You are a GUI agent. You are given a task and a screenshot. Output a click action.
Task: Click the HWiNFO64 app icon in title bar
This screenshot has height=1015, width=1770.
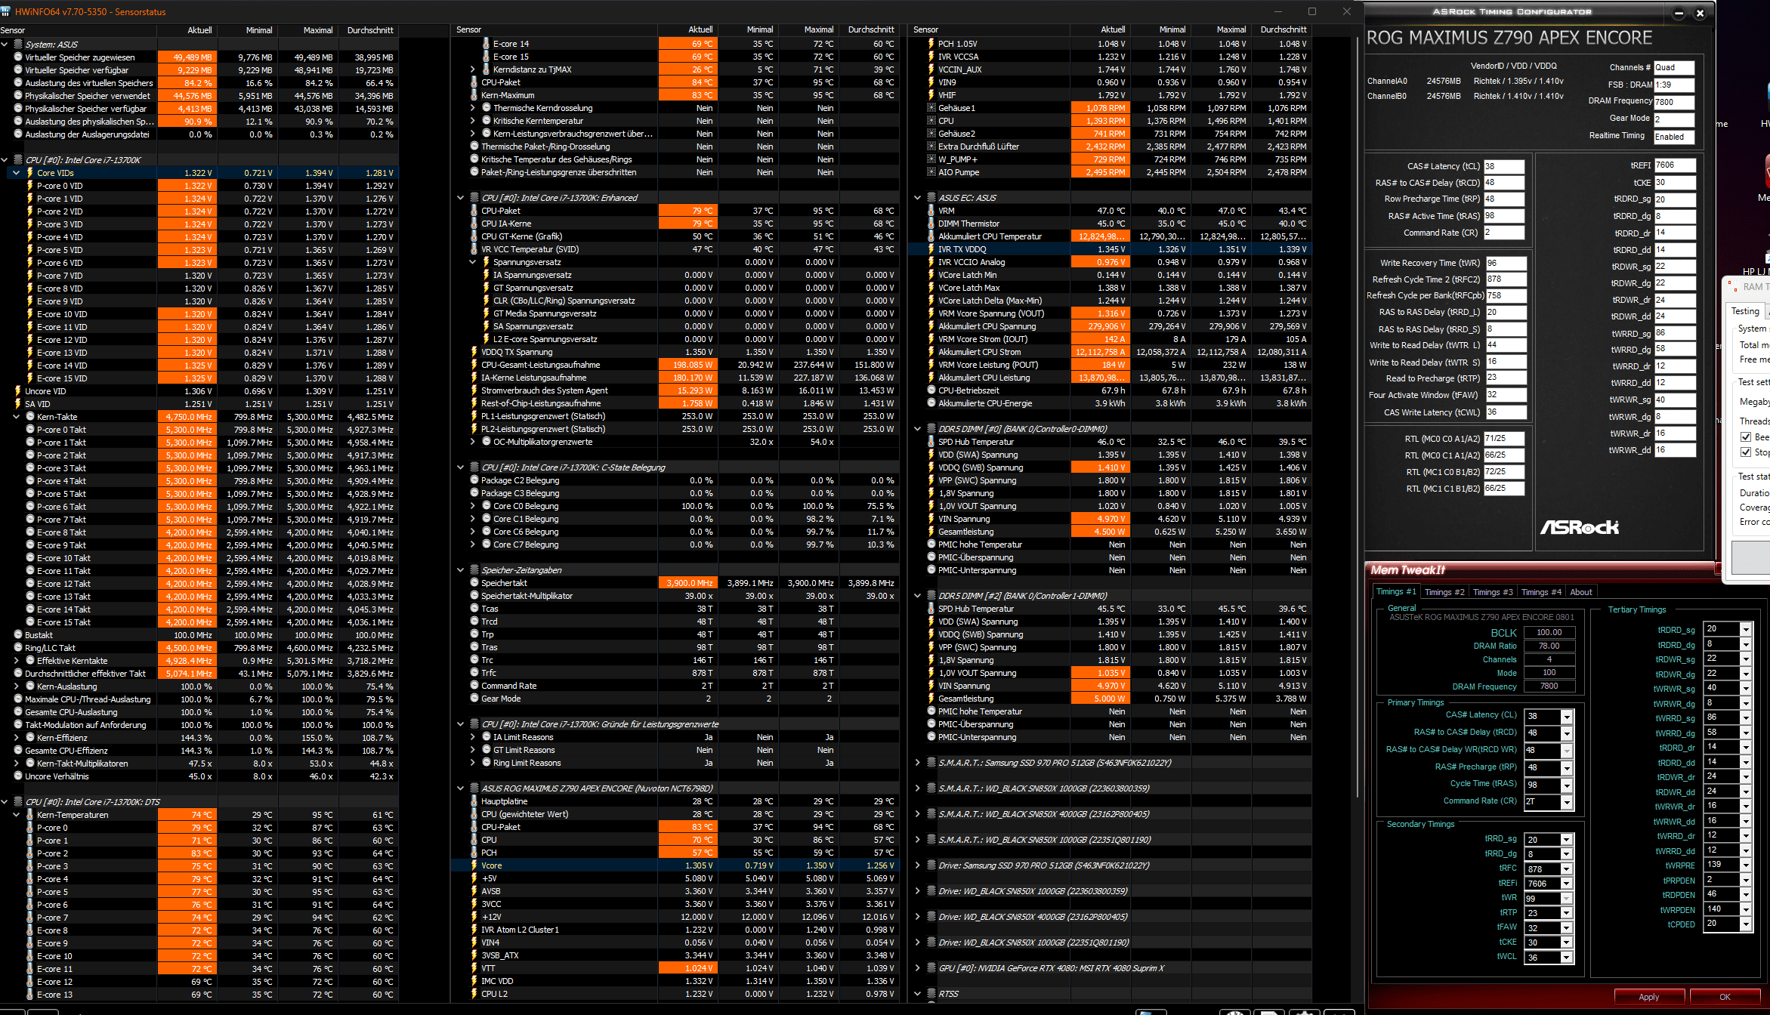tap(6, 11)
